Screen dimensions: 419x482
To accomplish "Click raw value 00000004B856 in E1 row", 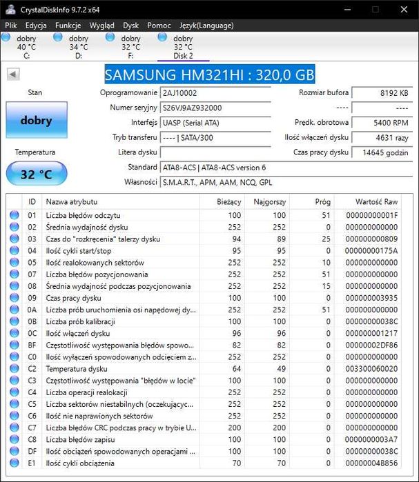I will pos(371,463).
